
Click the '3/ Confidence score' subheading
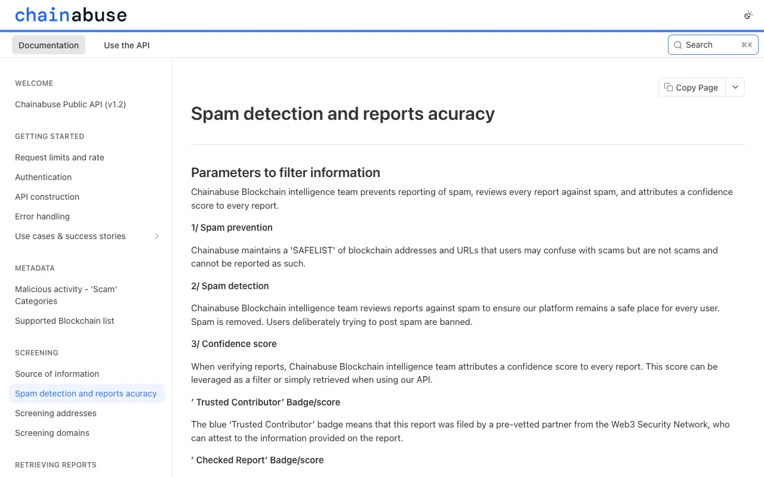coord(234,344)
